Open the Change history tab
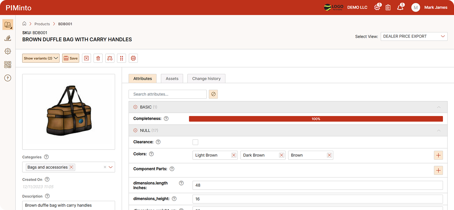Image resolution: width=454 pixels, height=210 pixels. 206,78
